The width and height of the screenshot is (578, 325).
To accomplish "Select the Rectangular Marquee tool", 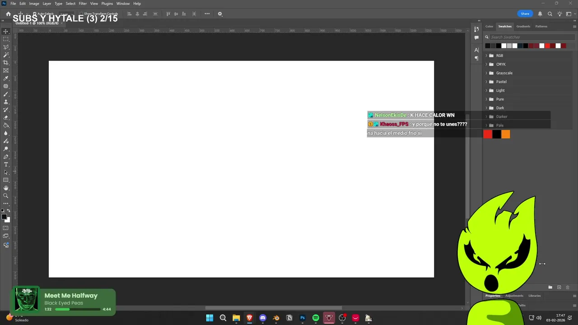I will pyautogui.click(x=6, y=39).
